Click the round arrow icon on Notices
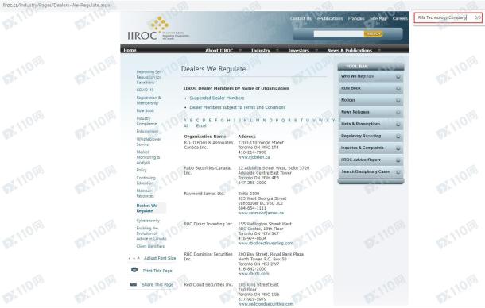Viewport: 485px width, 308px height. 398,100
